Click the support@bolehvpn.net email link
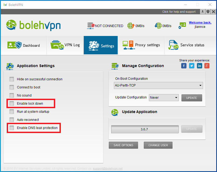Screen dimensions: 217x172 pyautogui.click(x=108, y=168)
